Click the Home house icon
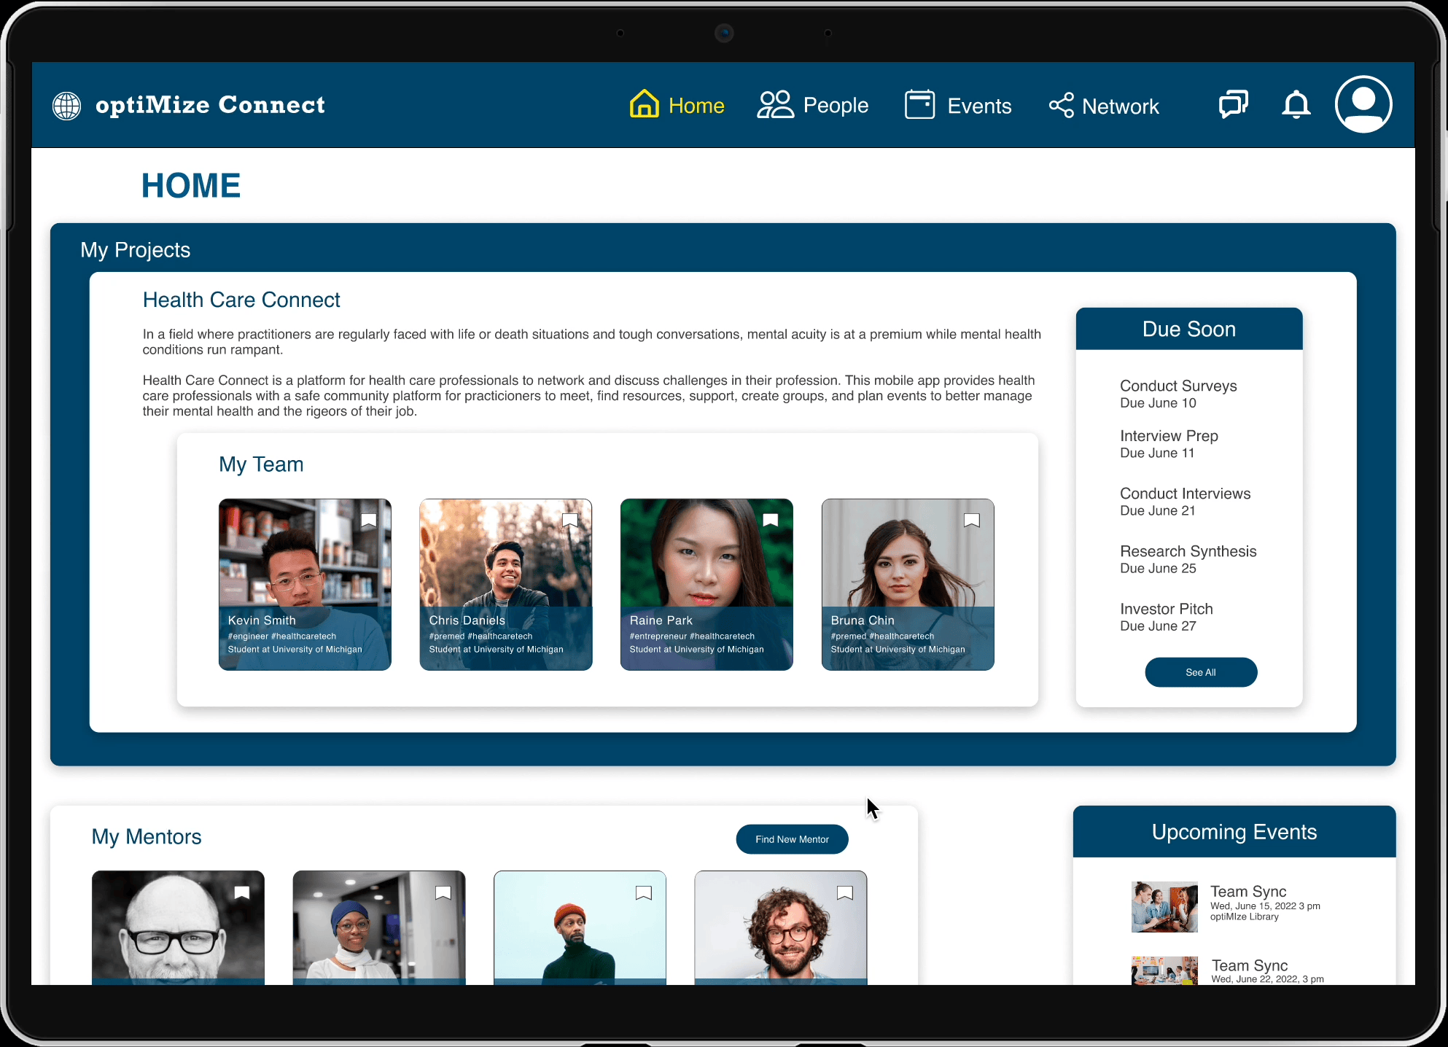1448x1047 pixels. click(645, 104)
